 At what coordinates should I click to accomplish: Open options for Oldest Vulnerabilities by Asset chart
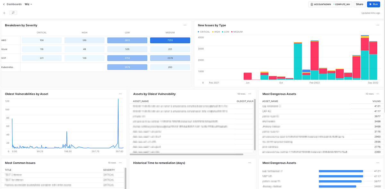click(x=120, y=94)
